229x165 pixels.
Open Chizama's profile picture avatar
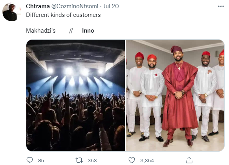pyautogui.click(x=12, y=12)
